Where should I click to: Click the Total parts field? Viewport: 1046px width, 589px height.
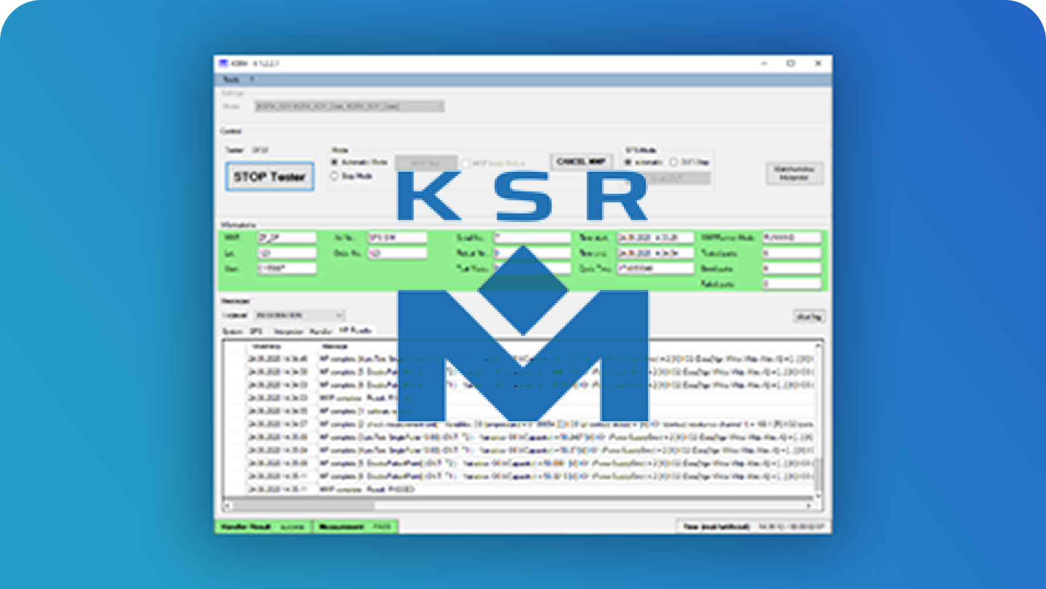click(x=792, y=253)
